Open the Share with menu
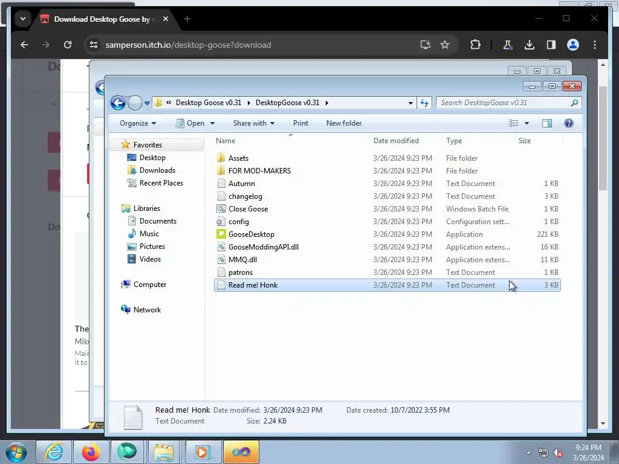The height and width of the screenshot is (464, 619). [x=253, y=123]
